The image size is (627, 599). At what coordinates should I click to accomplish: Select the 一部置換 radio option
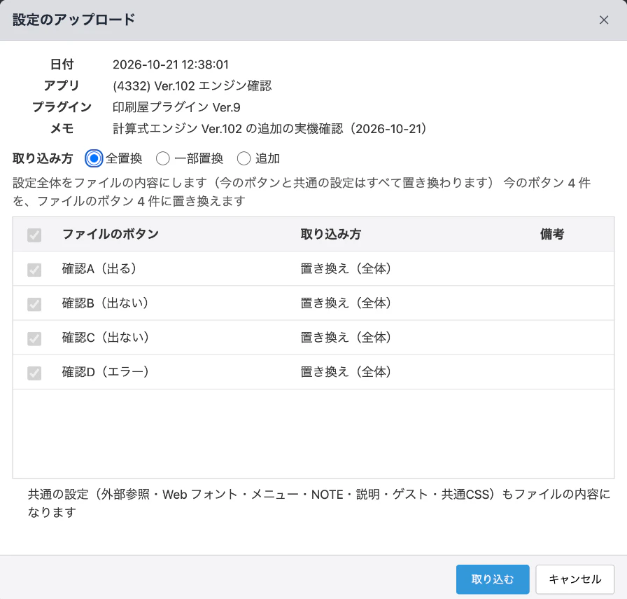(163, 158)
